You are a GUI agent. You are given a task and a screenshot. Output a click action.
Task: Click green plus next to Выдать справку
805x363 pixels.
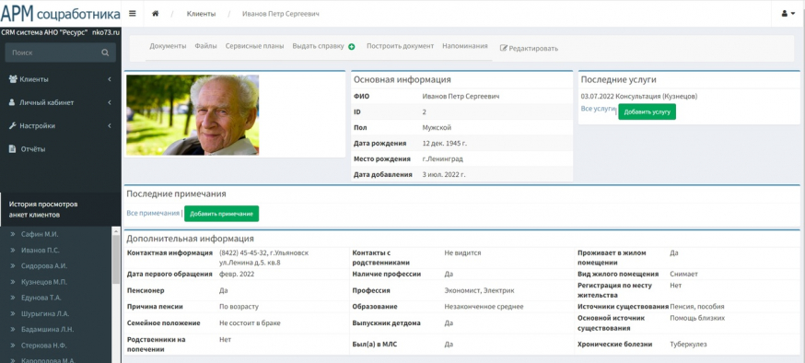tap(352, 47)
